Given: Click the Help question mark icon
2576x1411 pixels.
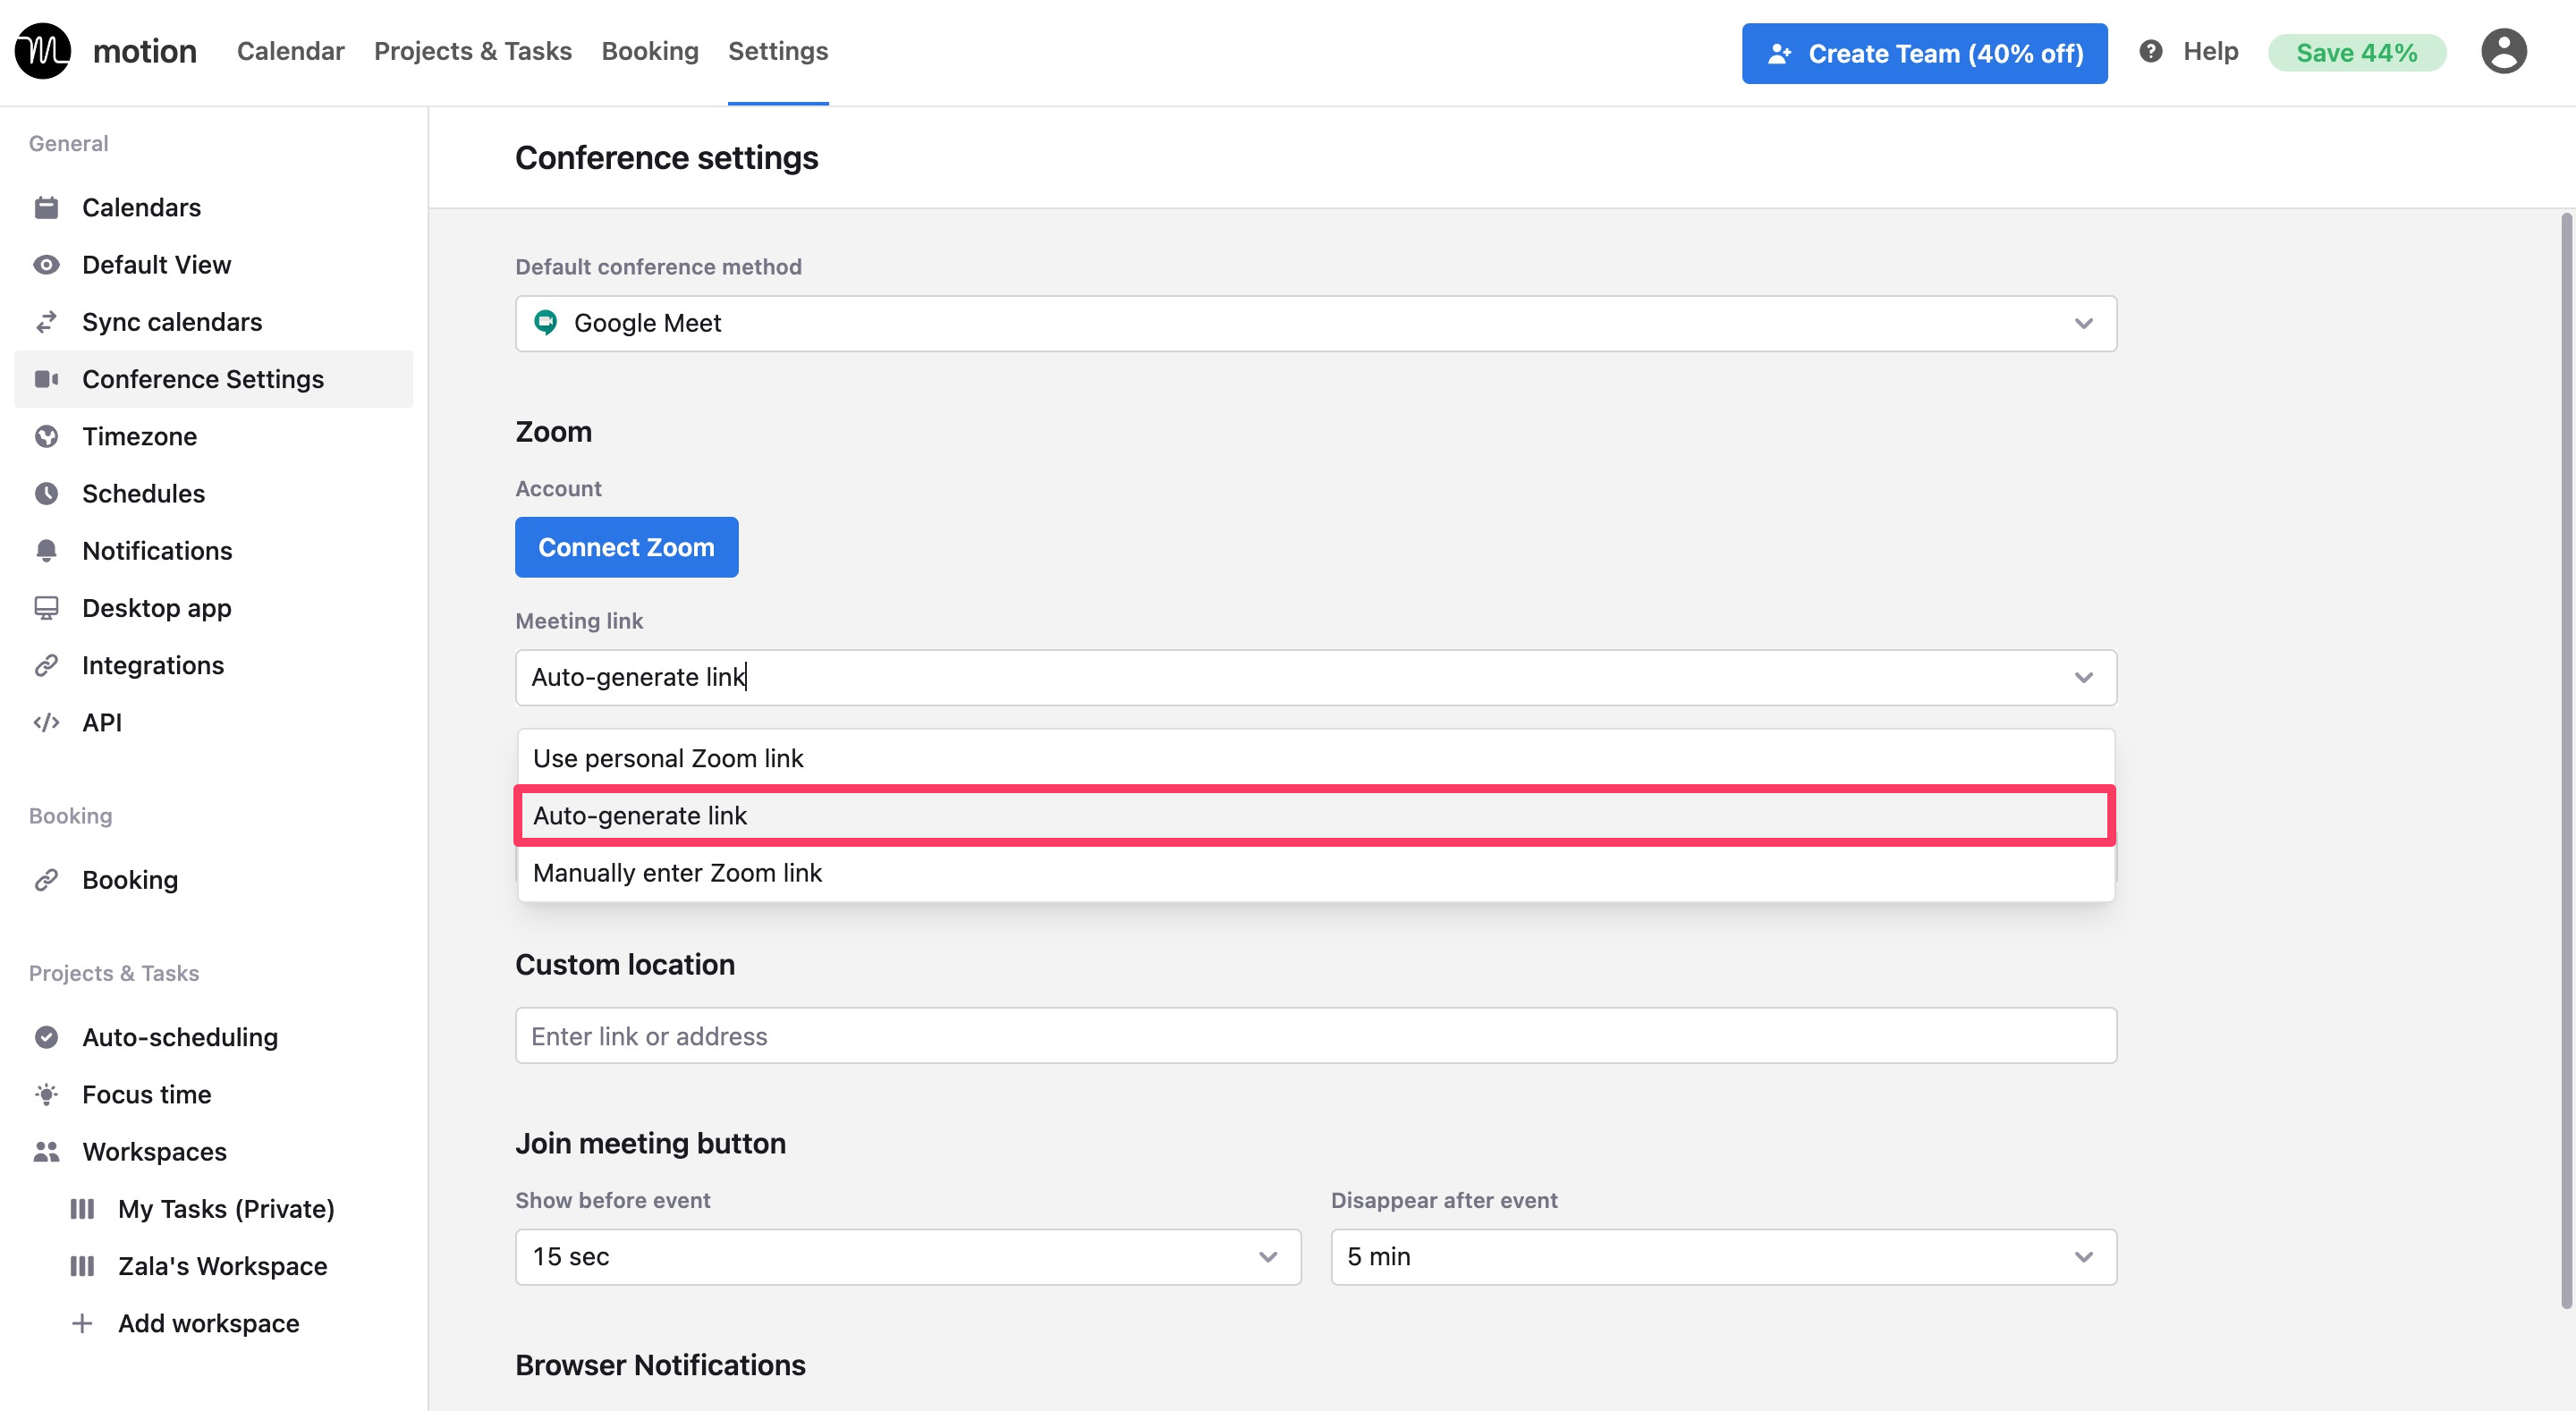Looking at the screenshot, I should click(2151, 51).
